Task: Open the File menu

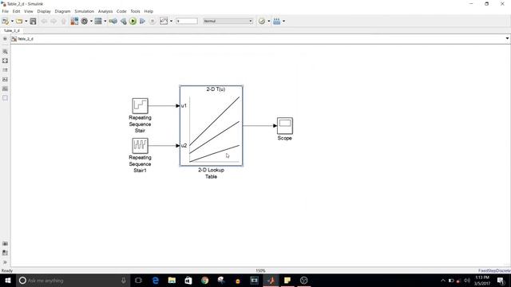Action: (6, 11)
